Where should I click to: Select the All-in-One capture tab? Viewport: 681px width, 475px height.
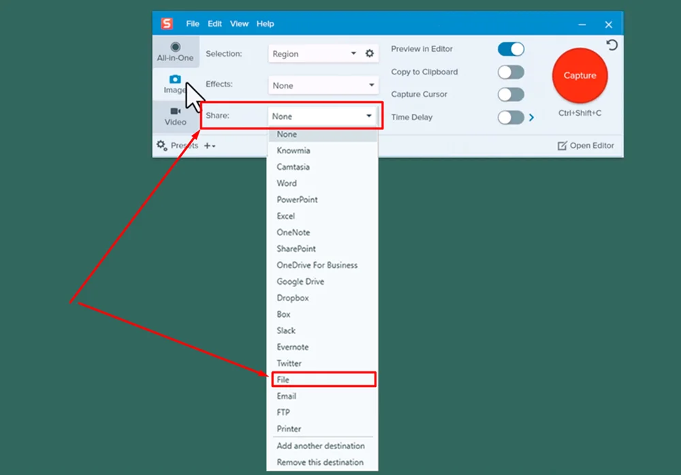tap(175, 52)
